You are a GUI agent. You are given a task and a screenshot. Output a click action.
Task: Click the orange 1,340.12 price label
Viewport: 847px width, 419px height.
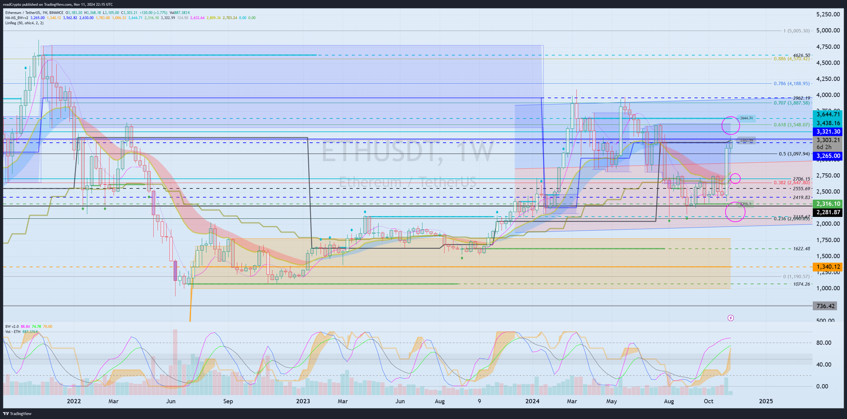tap(828, 267)
